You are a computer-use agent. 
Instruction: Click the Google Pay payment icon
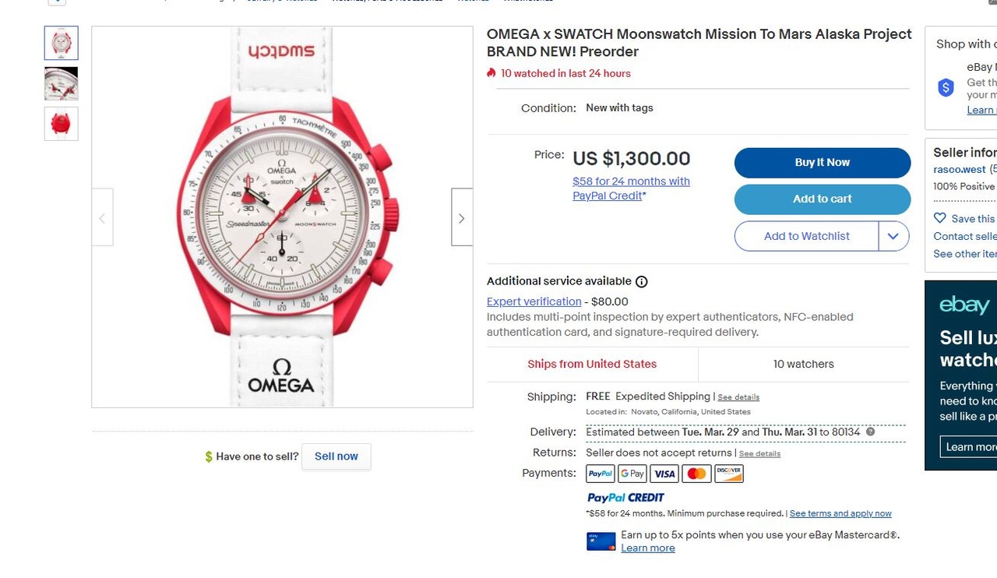632,474
